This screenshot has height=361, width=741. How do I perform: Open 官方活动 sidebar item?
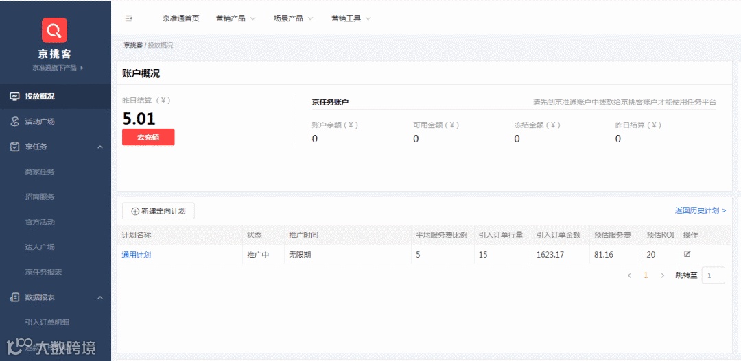[x=40, y=222]
